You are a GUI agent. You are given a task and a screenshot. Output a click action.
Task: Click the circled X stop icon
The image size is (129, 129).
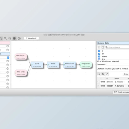pos(19,38)
